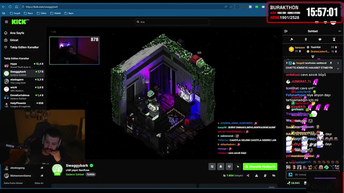
Task: Open the shop icon below chat input
Action: pyautogui.click(x=305, y=183)
